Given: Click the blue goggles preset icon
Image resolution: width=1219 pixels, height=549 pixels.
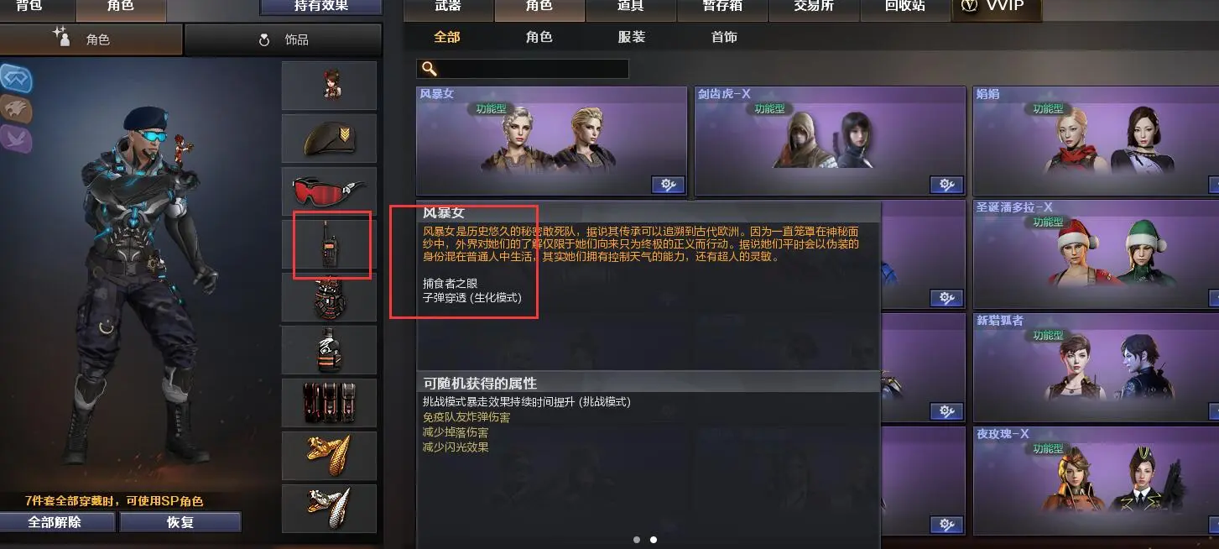Looking at the screenshot, I should [x=16, y=79].
